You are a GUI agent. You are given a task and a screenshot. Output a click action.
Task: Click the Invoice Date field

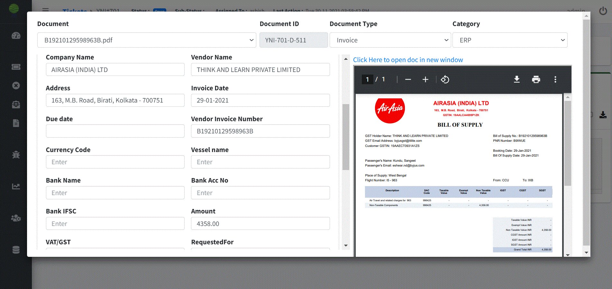point(260,100)
